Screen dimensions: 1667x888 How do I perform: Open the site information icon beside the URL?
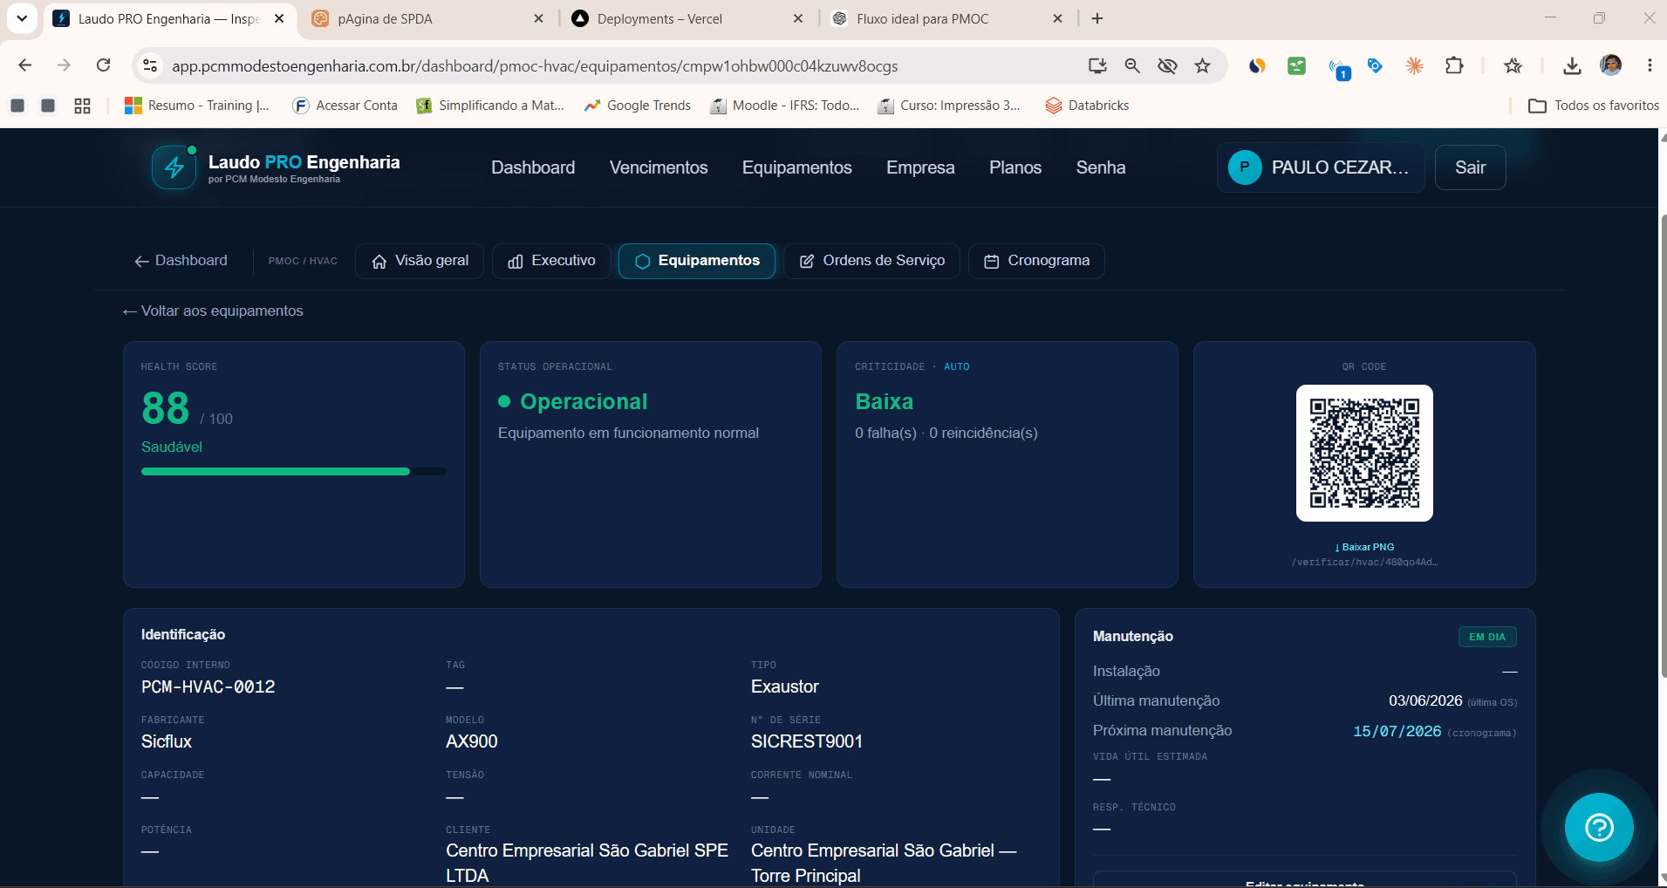point(150,65)
